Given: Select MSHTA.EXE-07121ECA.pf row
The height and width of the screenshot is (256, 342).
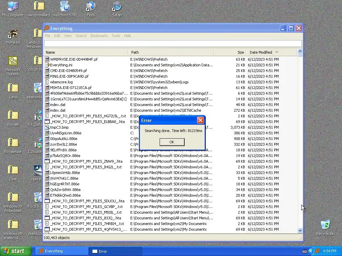Looking at the screenshot, I should tap(170, 88).
